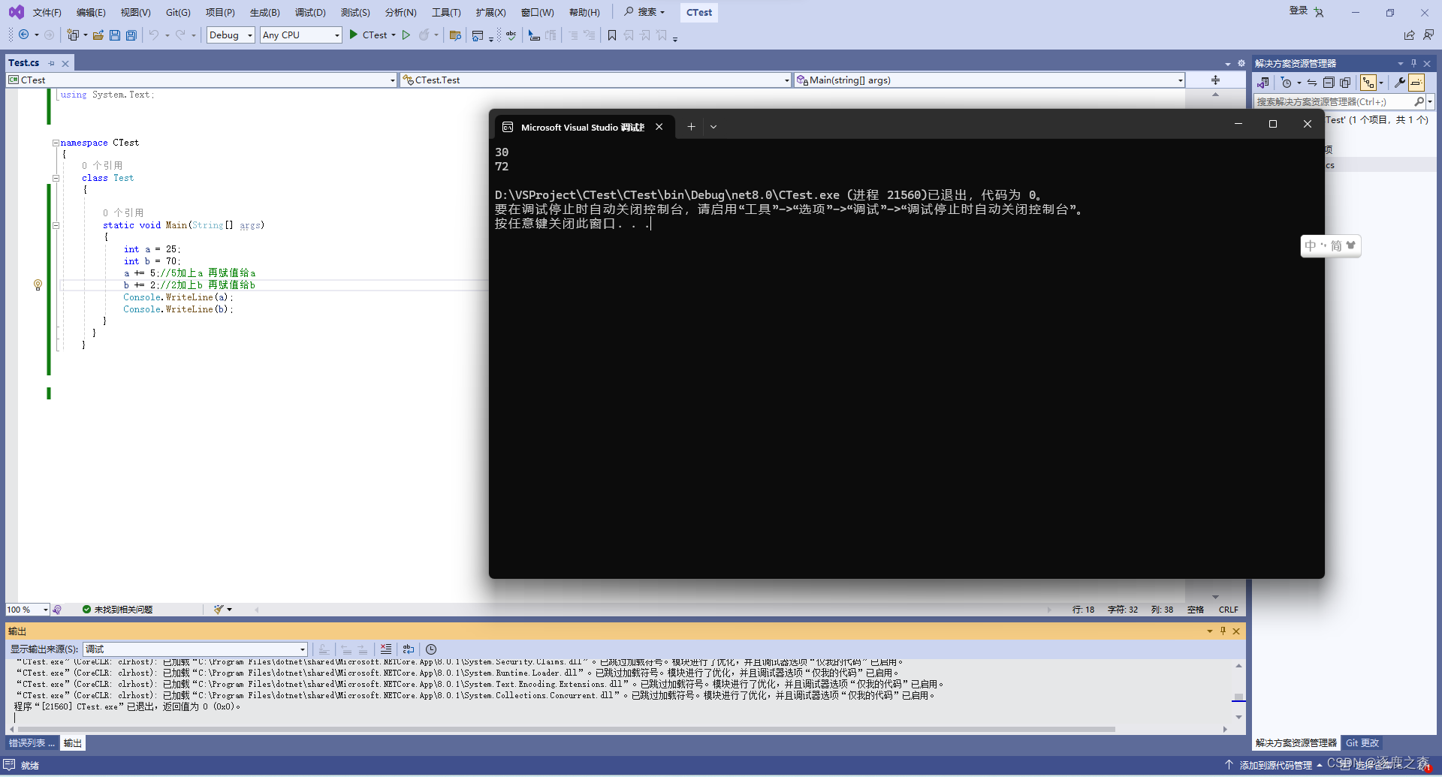Click Solution Explorer switch views icon

pyautogui.click(x=1263, y=83)
